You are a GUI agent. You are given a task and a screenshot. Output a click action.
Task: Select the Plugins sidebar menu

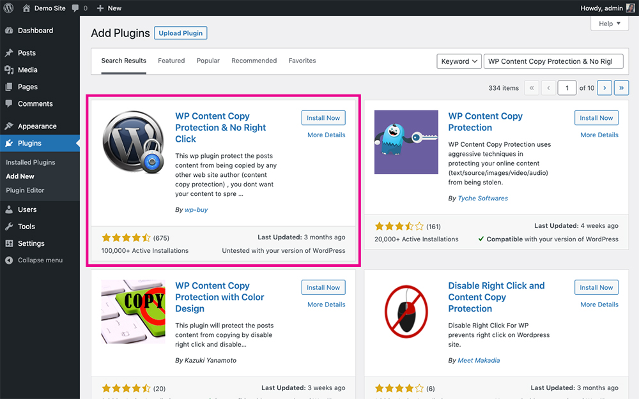pos(40,143)
